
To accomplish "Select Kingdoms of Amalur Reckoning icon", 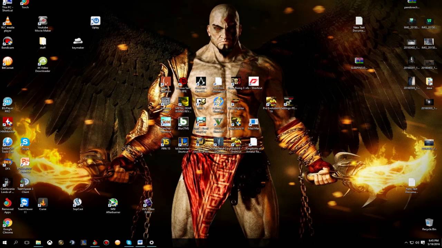I will (x=254, y=146).
